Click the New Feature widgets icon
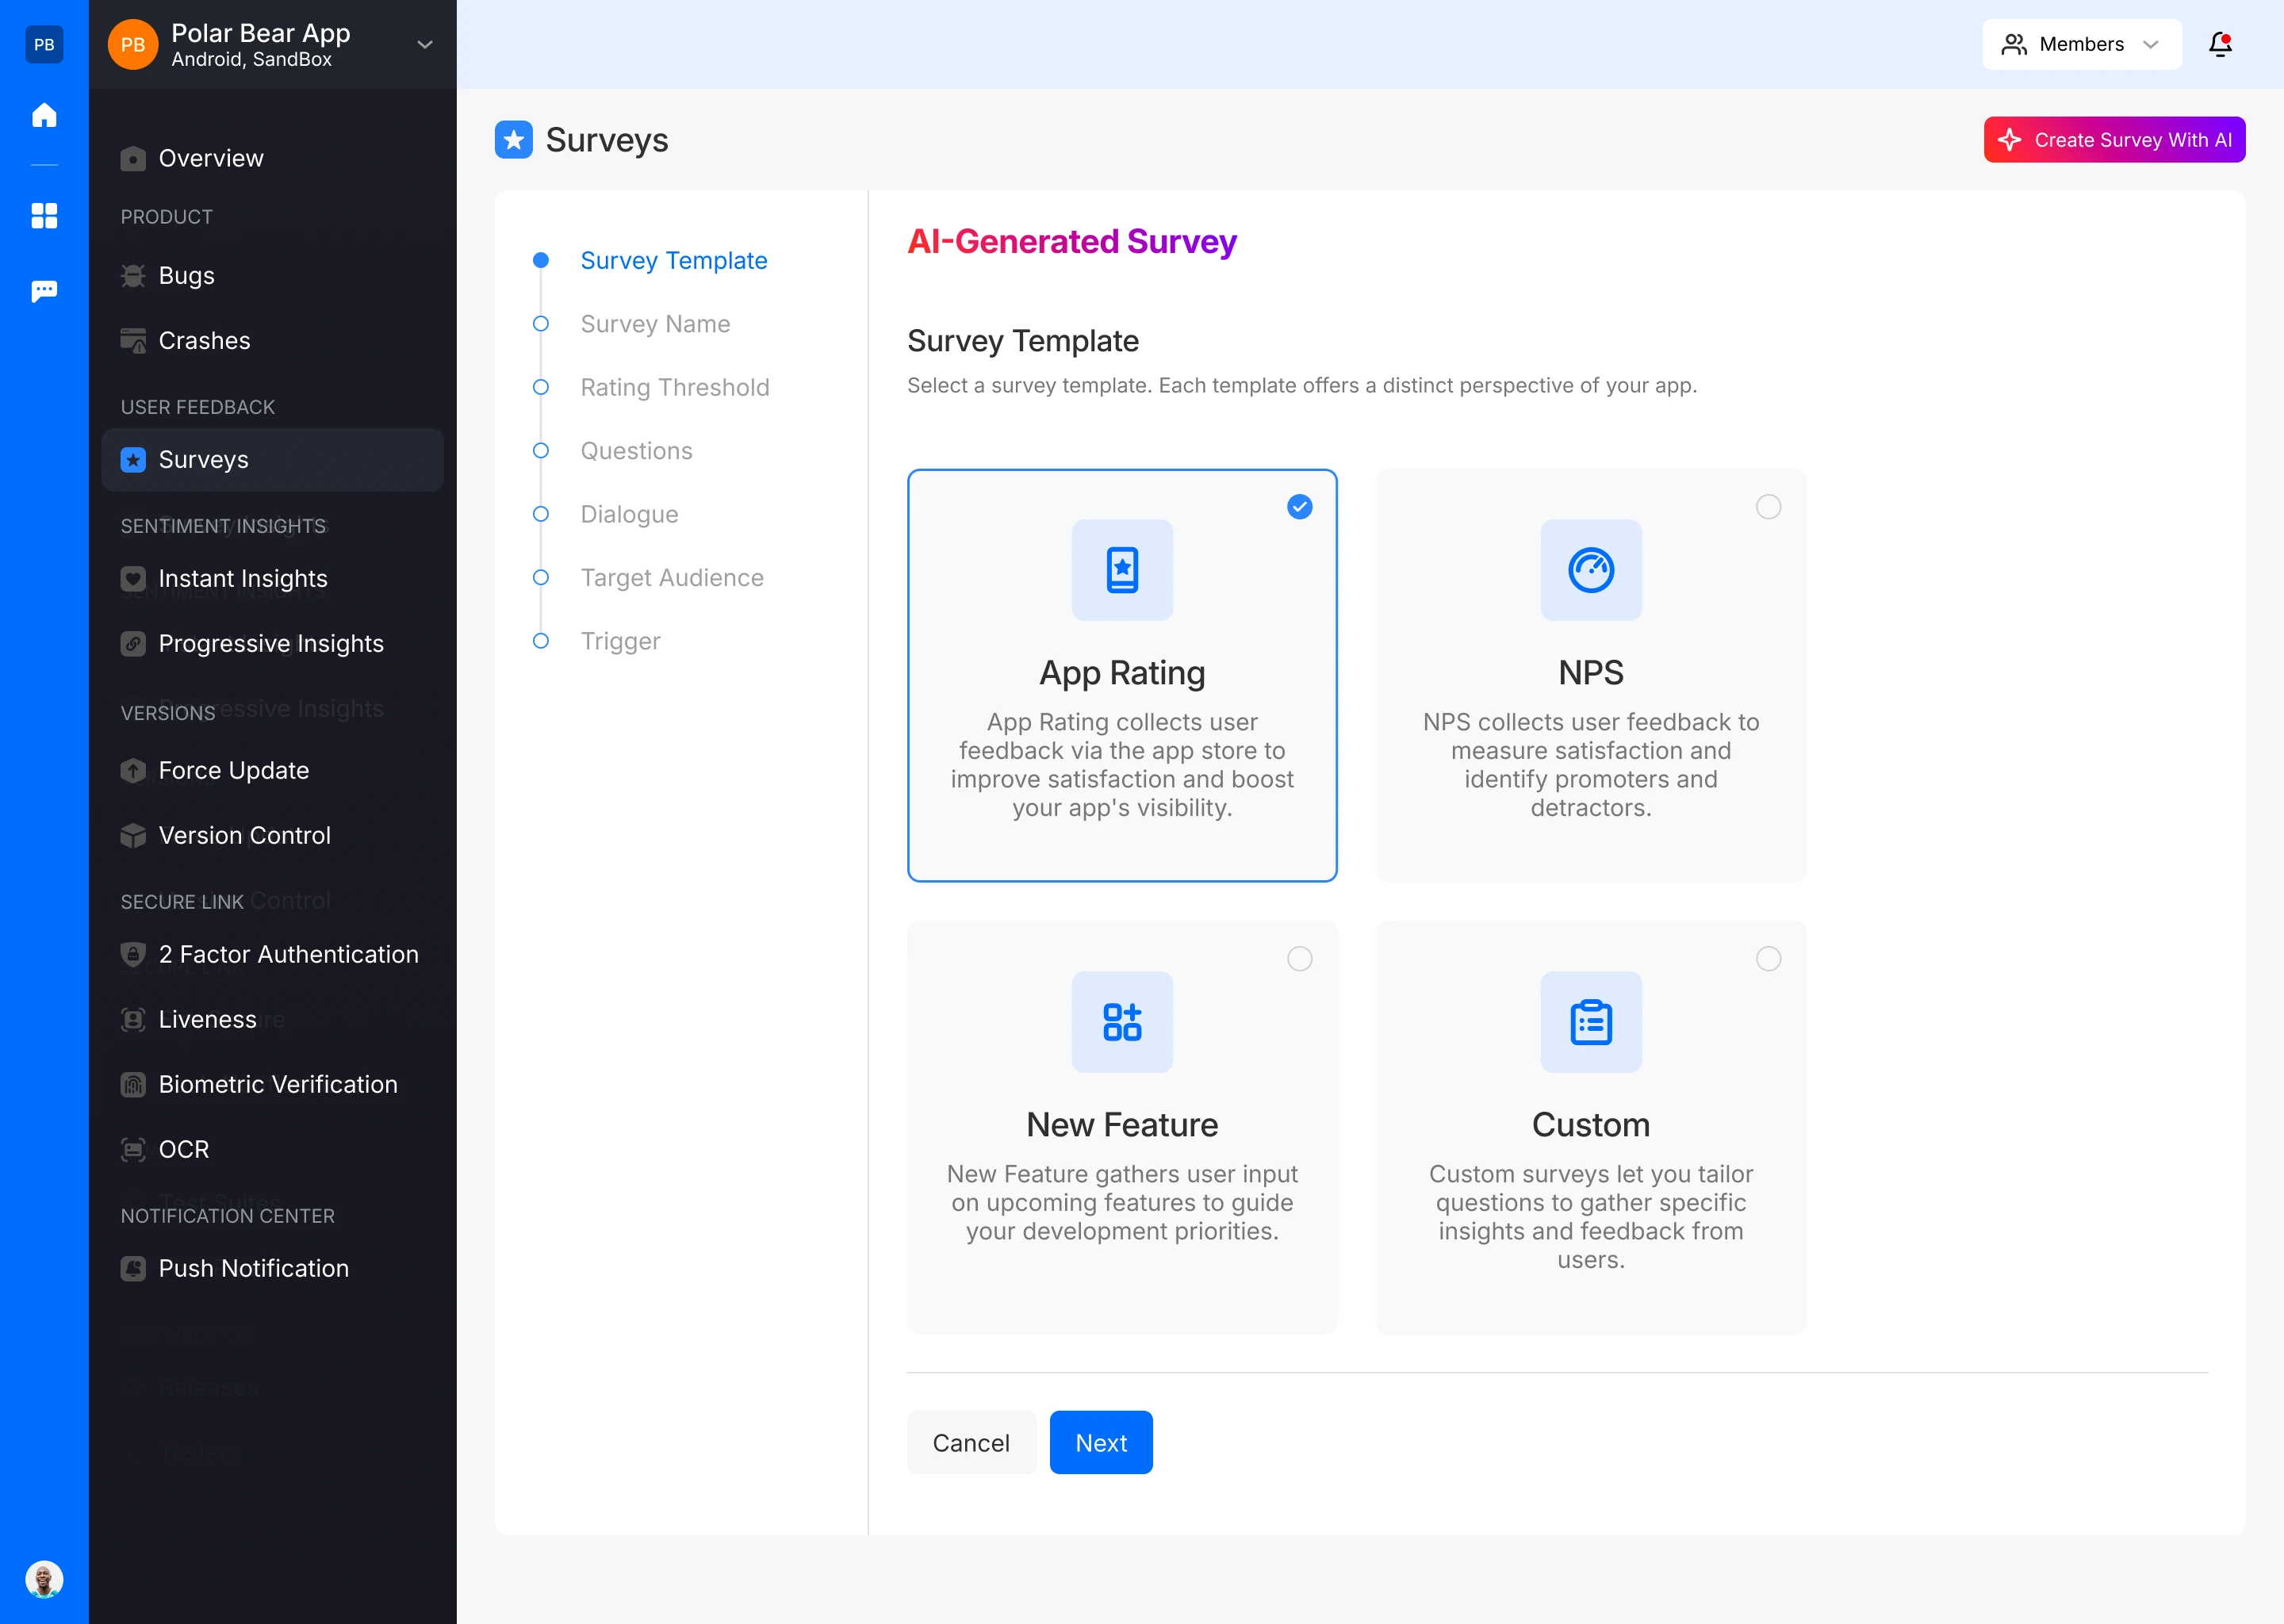This screenshot has width=2284, height=1624. 1121,1022
